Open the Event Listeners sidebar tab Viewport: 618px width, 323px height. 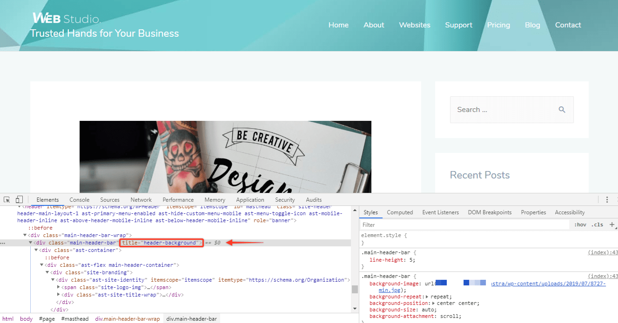point(441,212)
